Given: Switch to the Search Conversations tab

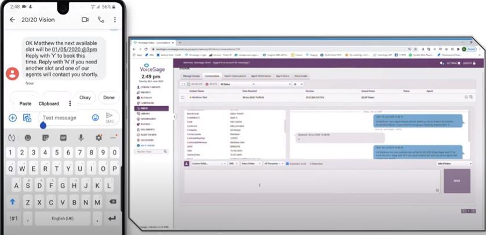Looking at the screenshot, I should 235,76.
